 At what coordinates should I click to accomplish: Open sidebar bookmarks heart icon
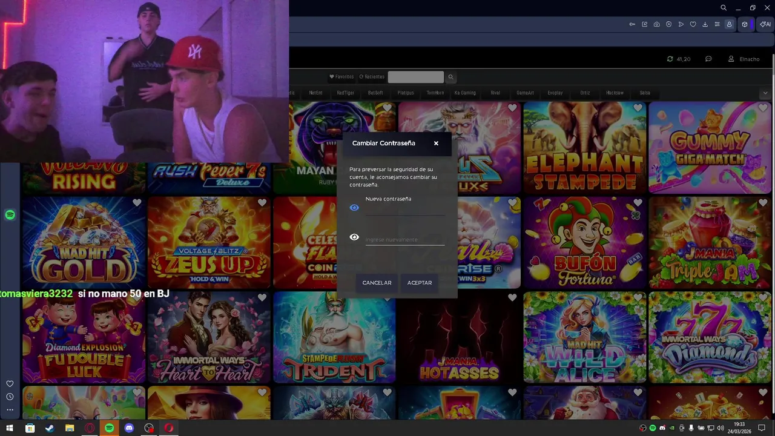[x=10, y=383]
